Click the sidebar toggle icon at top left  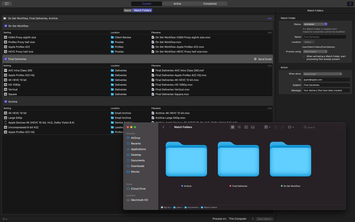coord(6,4)
